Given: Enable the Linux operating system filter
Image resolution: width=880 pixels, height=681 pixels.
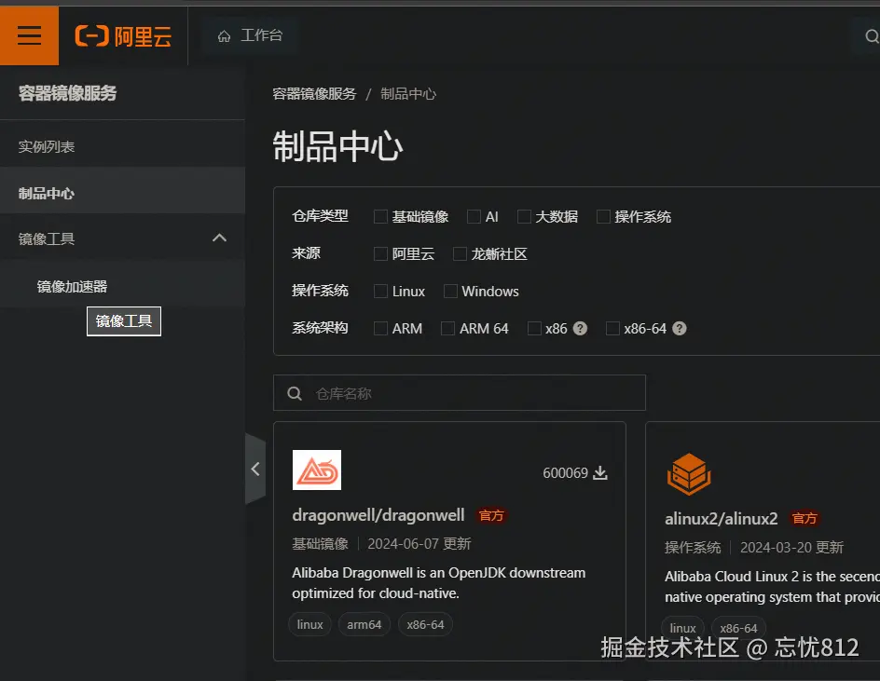Looking at the screenshot, I should [x=380, y=291].
